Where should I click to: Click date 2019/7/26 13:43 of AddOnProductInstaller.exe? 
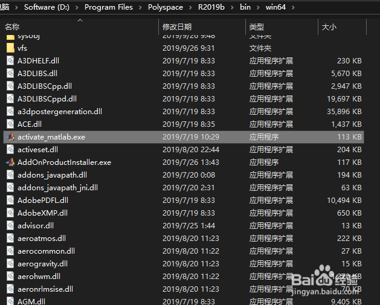[x=191, y=162]
